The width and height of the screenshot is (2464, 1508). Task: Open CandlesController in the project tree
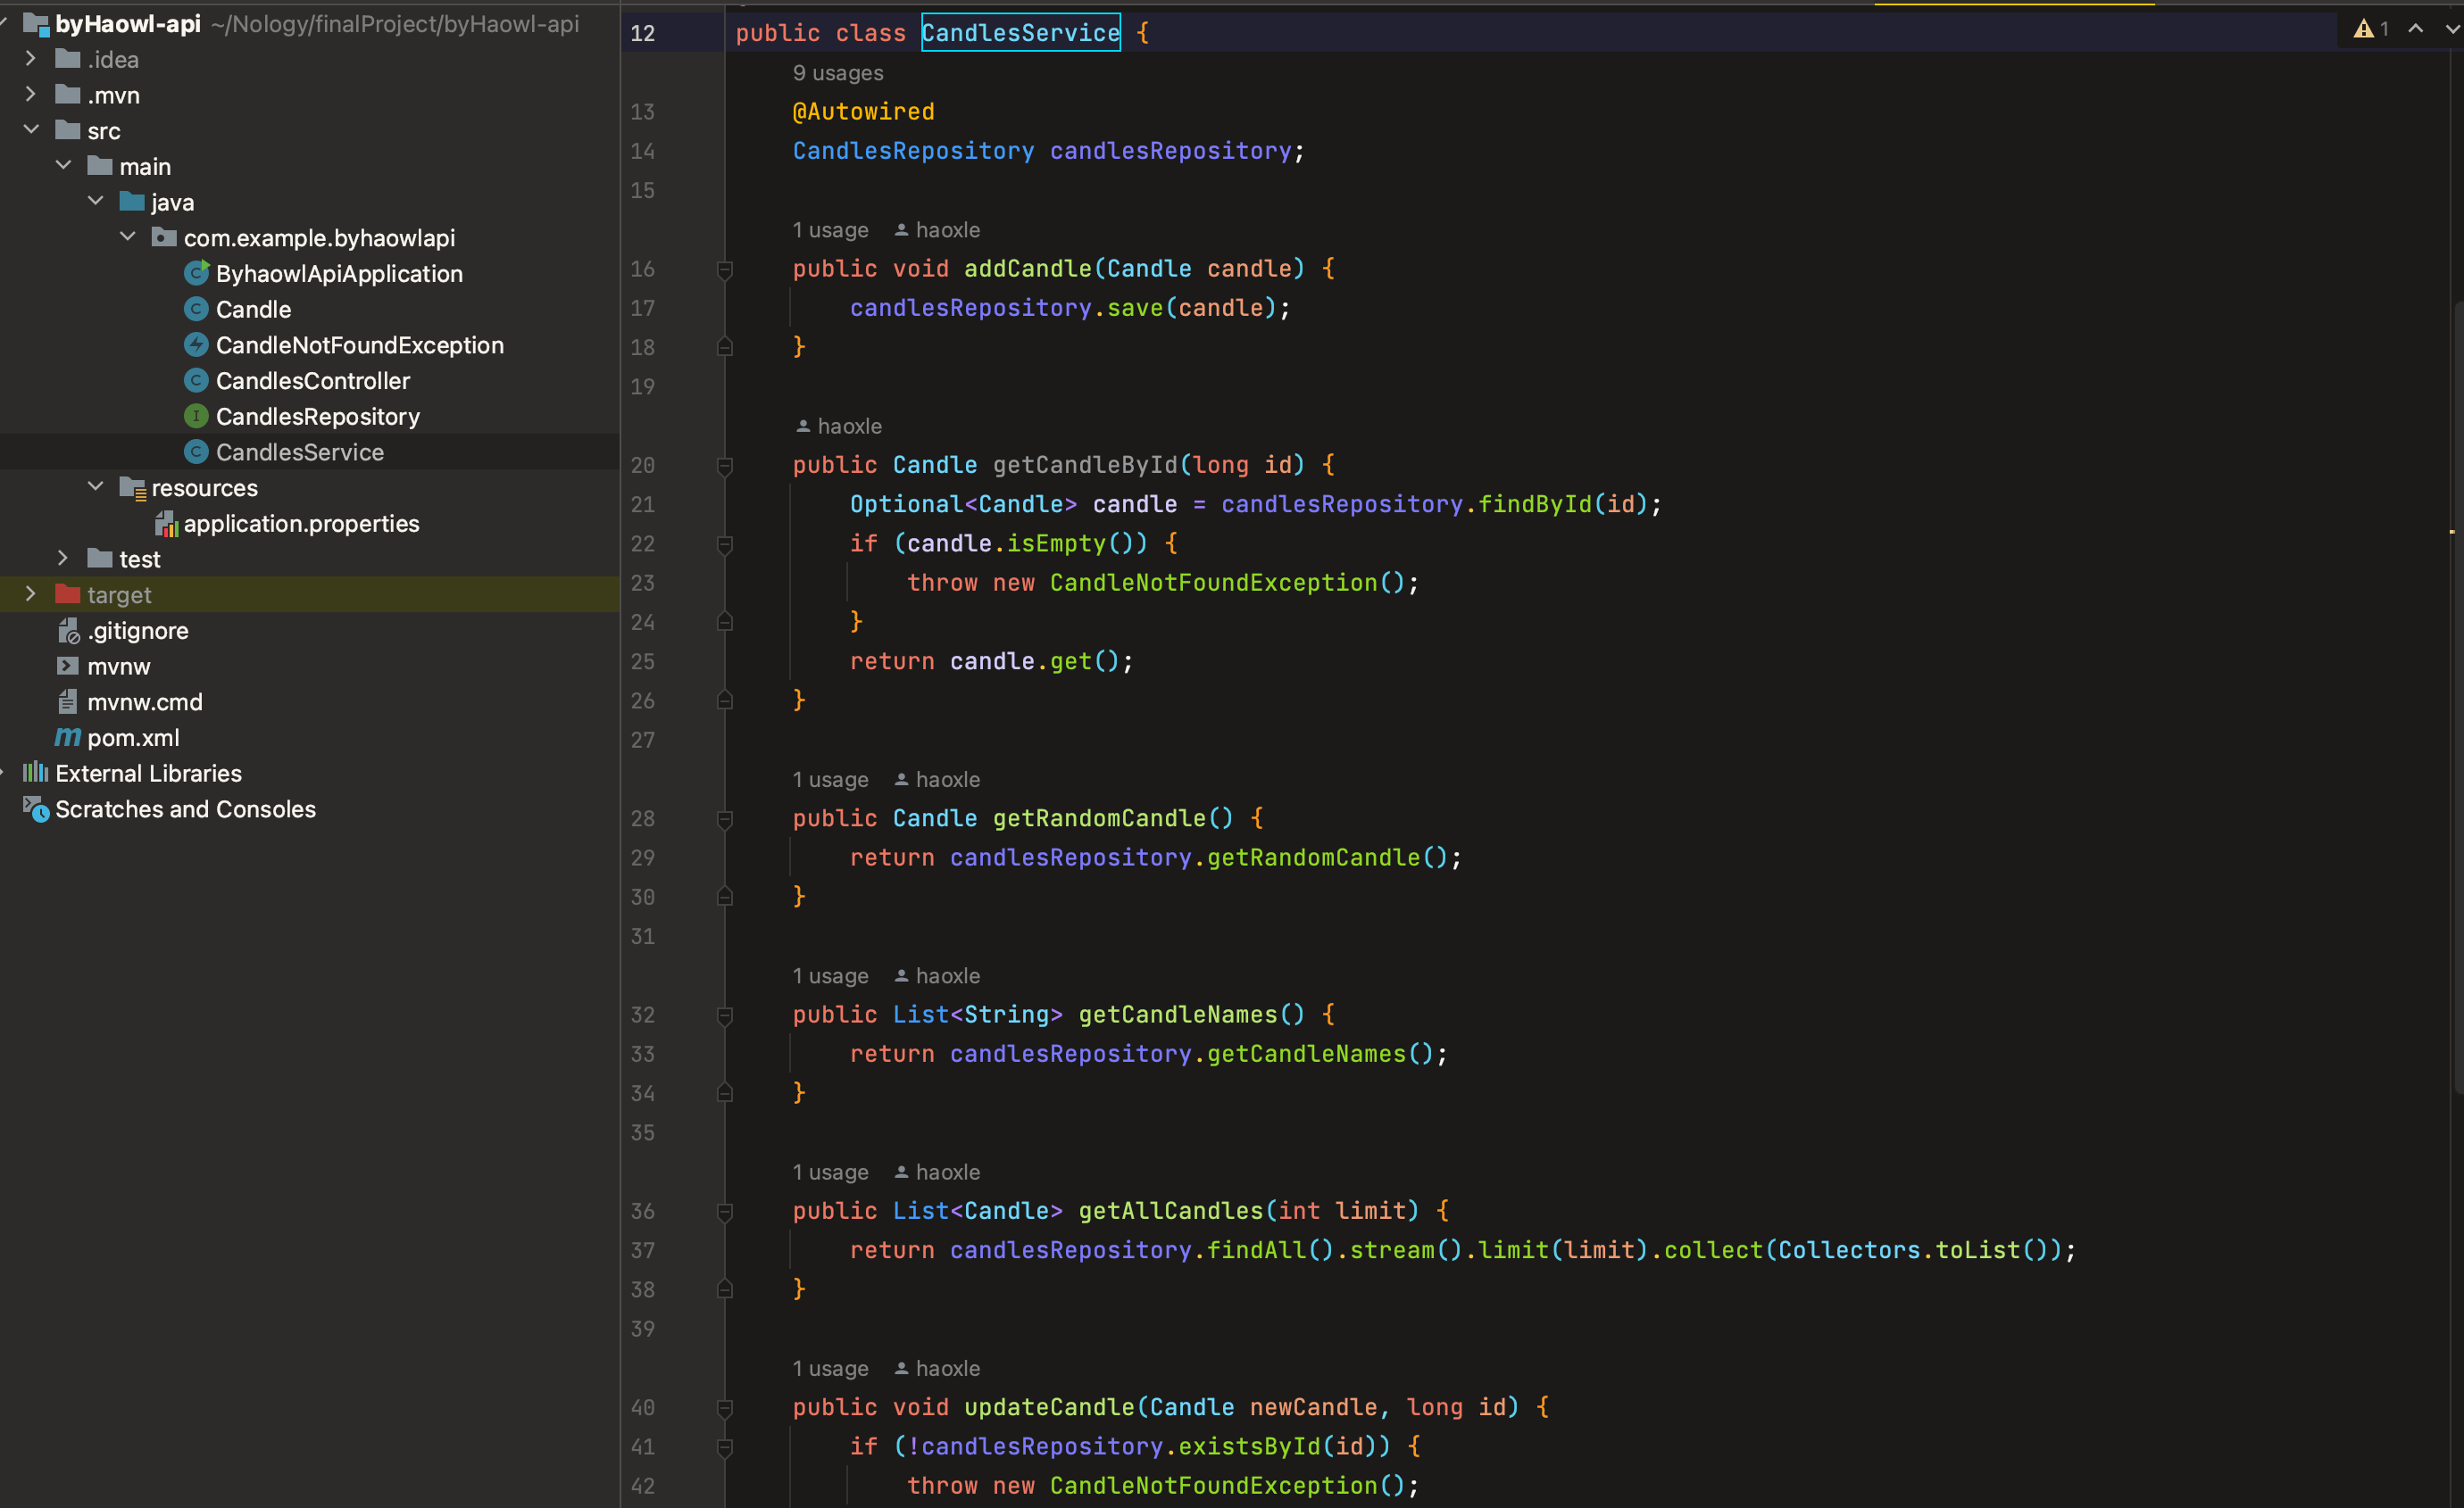click(312, 381)
